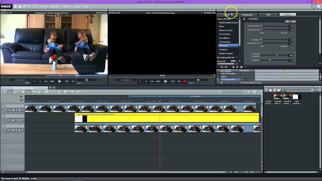Click the red record button in source monitor
The image size is (322, 181).
[185, 81]
